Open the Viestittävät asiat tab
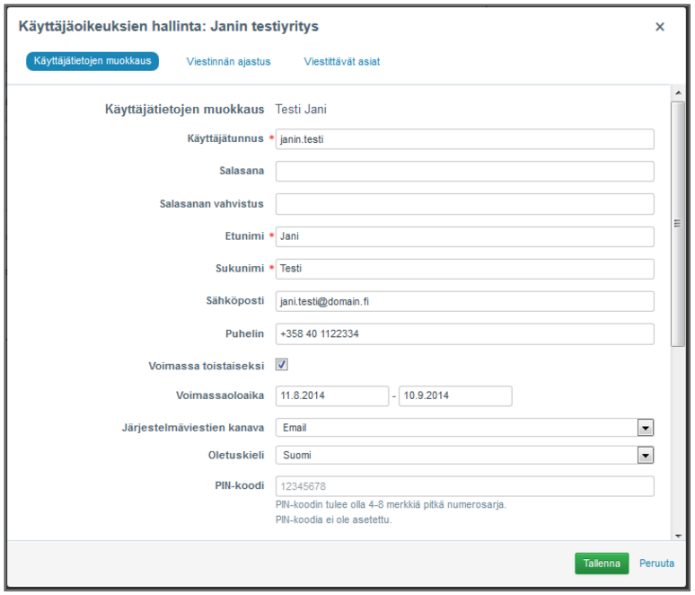The height and width of the screenshot is (595, 695). pyautogui.click(x=341, y=62)
